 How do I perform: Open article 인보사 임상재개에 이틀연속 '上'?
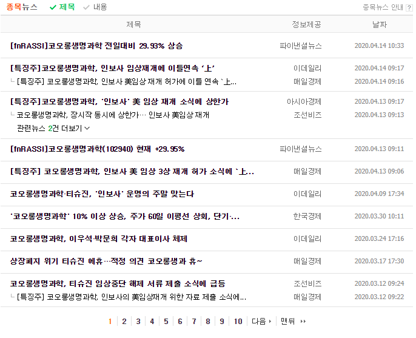tap(112, 68)
